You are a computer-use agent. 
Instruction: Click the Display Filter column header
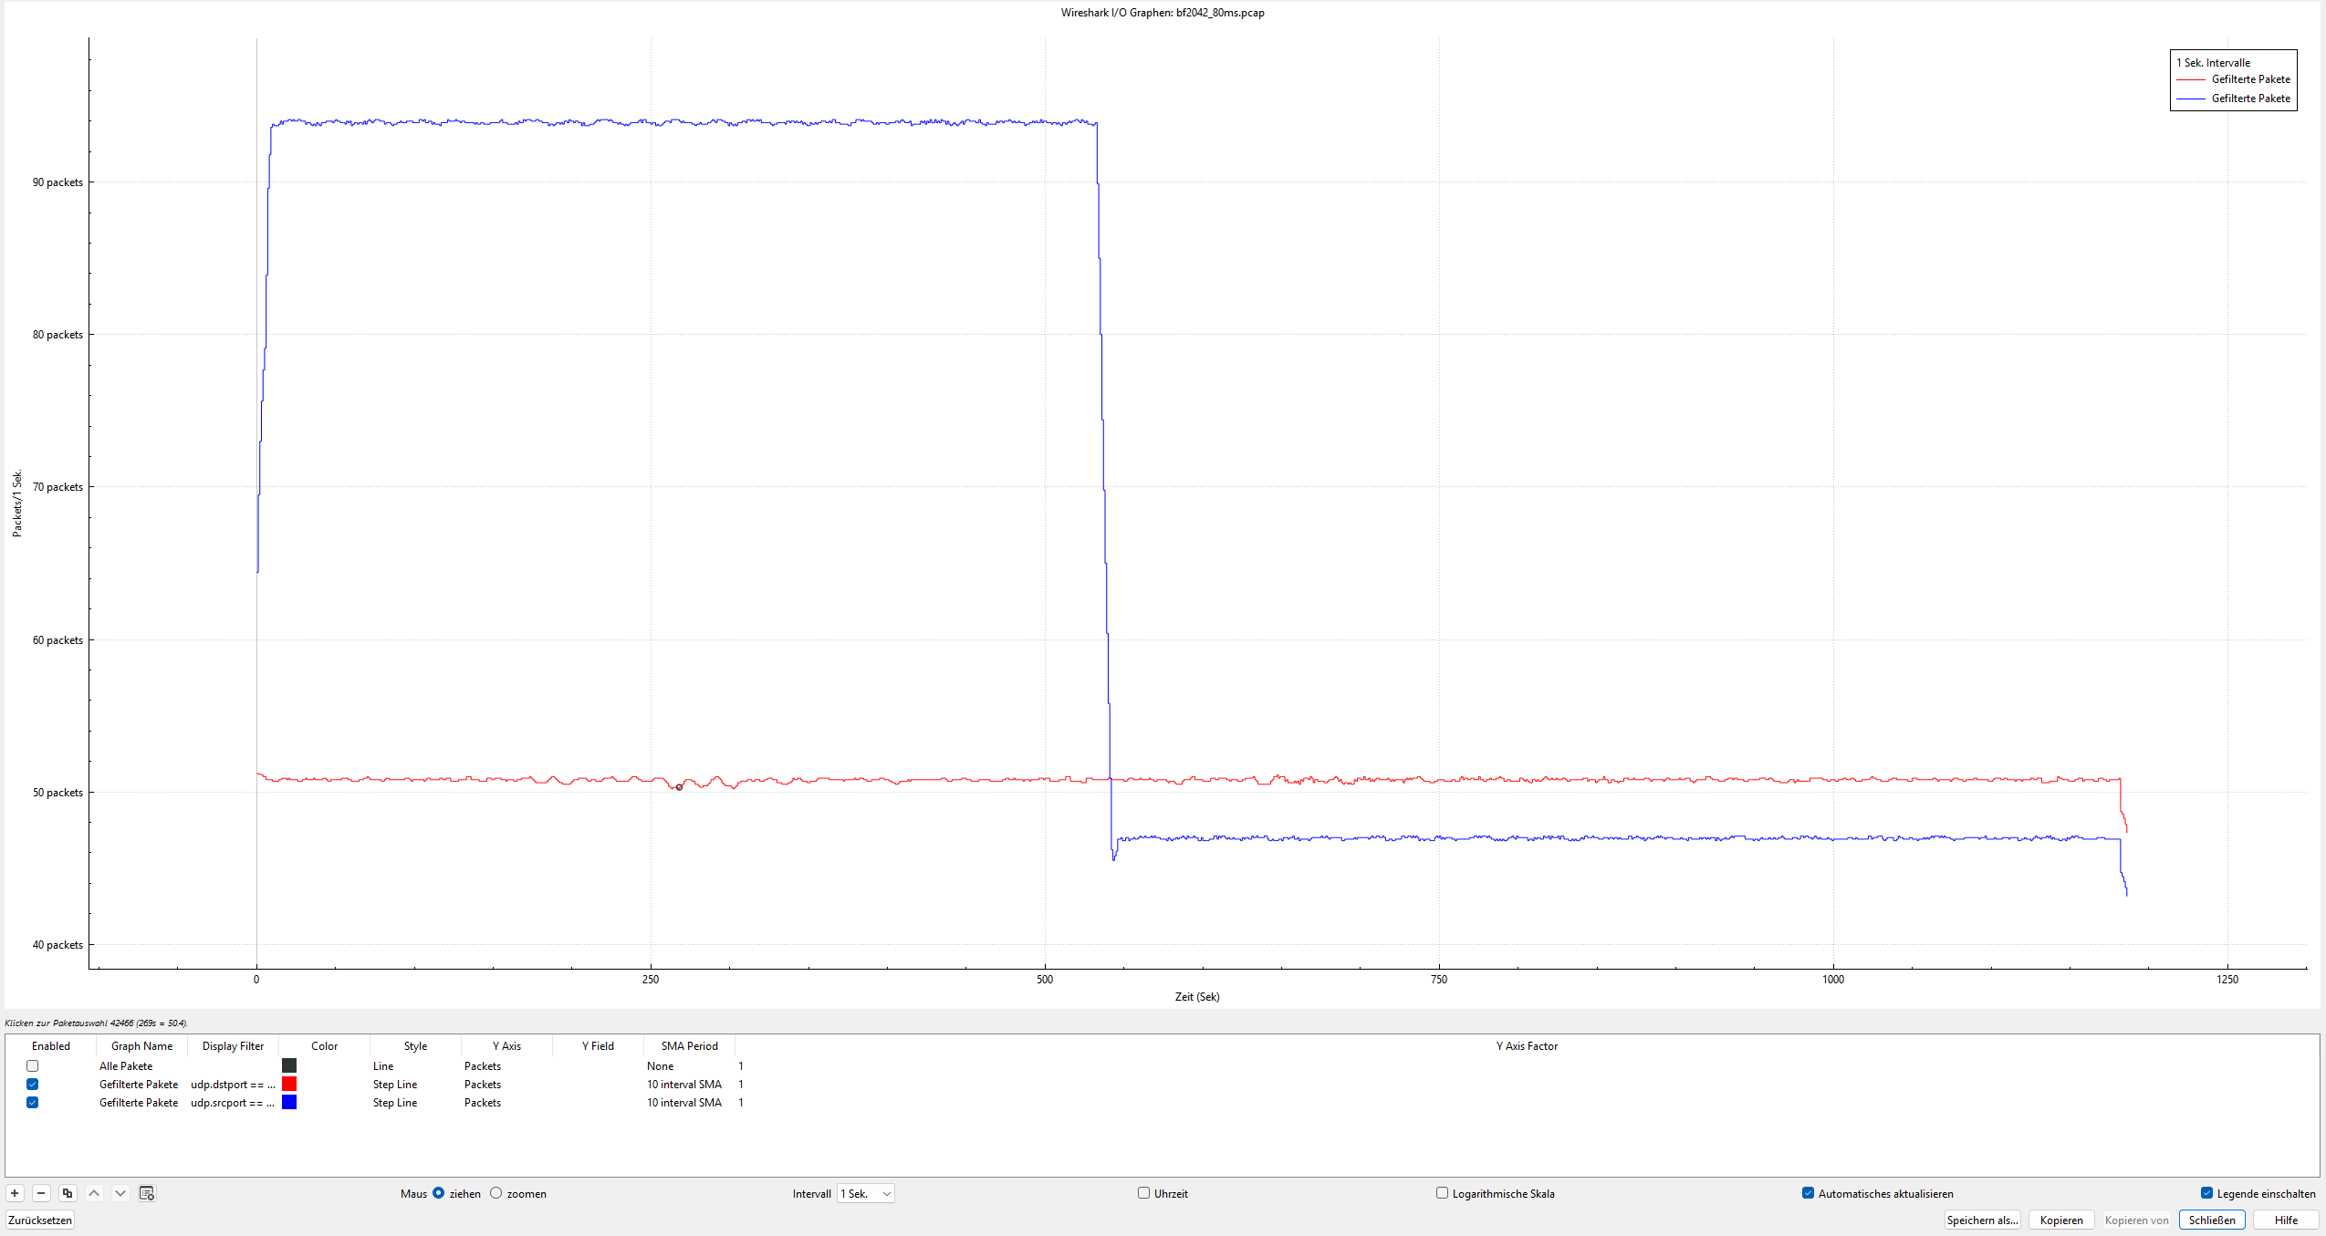click(x=233, y=1046)
